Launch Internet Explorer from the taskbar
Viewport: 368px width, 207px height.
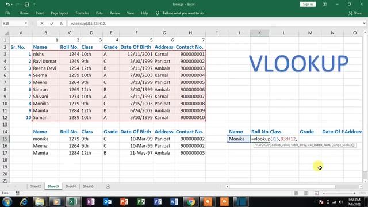point(24,202)
